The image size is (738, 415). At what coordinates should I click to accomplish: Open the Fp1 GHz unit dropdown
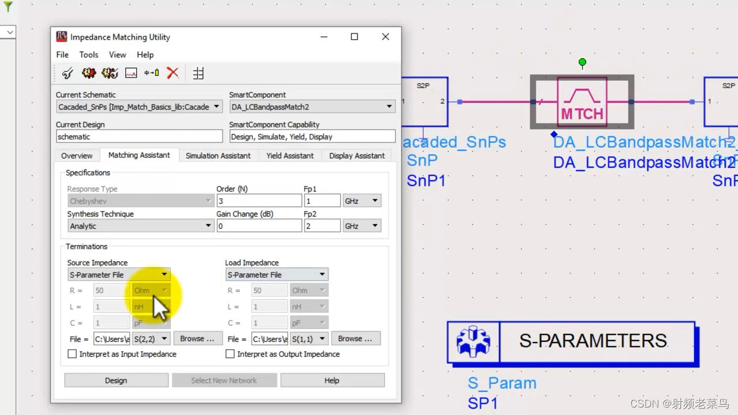tap(362, 201)
